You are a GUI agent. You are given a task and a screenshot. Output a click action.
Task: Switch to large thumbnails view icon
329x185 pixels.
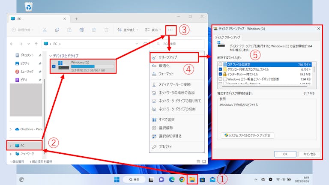[x=204, y=161]
